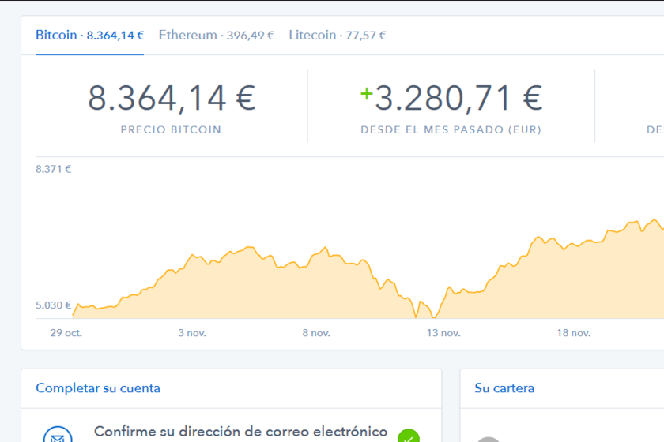Click the email envelope icon
This screenshot has width=664, height=442.
click(58, 436)
